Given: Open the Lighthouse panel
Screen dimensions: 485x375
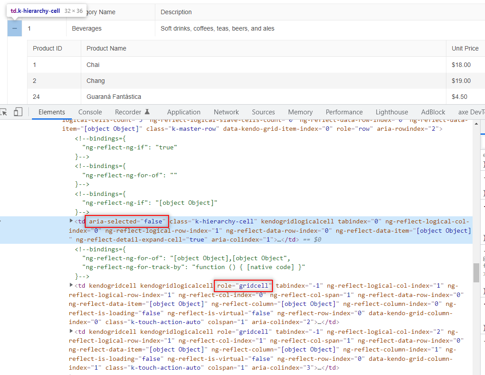Looking at the screenshot, I should [x=391, y=112].
